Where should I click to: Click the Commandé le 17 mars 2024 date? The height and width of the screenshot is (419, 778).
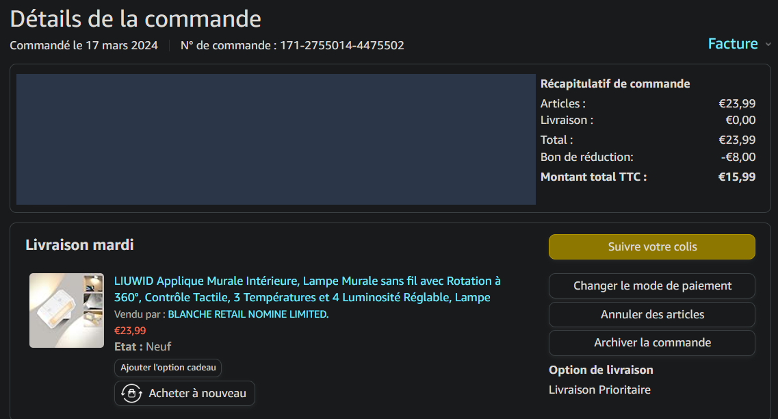[x=83, y=46]
